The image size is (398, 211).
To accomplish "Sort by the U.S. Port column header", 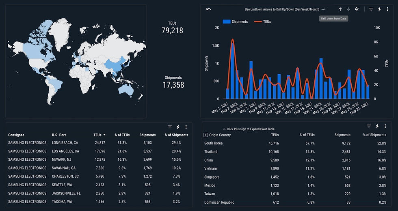I will click(x=59, y=135).
